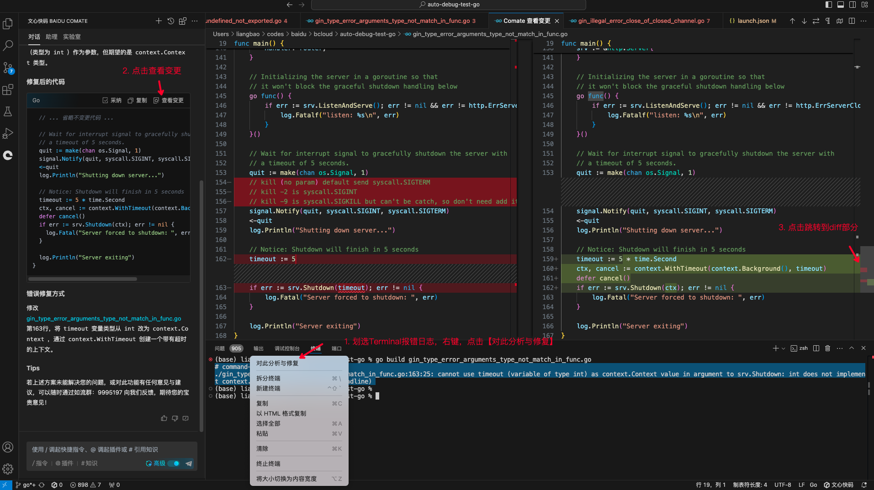Dislike the answer with thumbs down
Viewport: 874px width, 490px height.
tap(175, 418)
